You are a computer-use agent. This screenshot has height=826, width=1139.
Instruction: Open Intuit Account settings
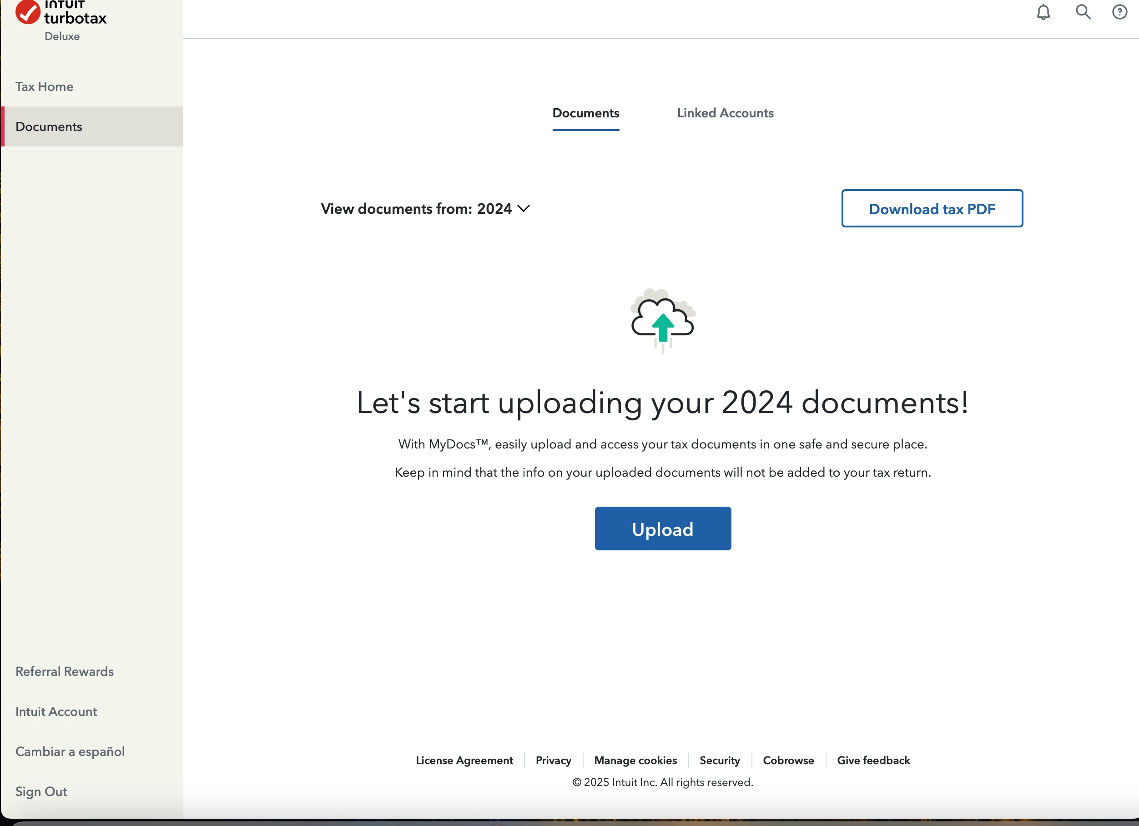[56, 711]
